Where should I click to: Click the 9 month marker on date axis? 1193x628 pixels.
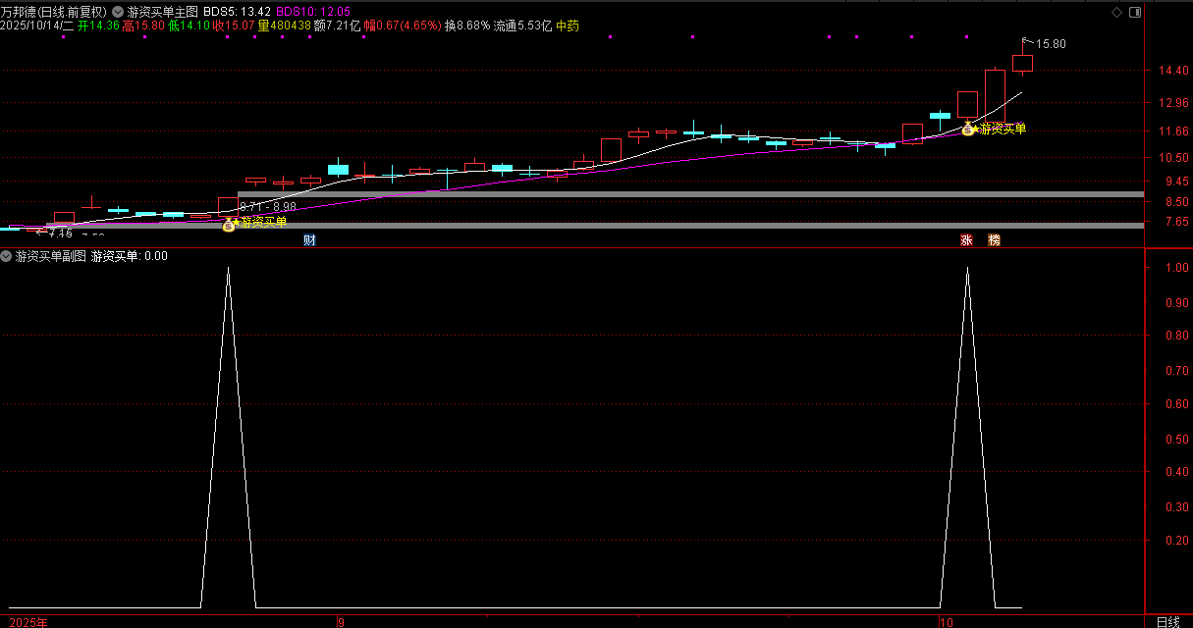(341, 622)
